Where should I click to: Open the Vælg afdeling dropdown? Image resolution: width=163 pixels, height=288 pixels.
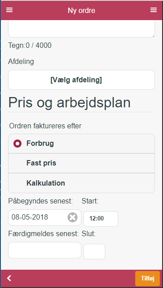pyautogui.click(x=81, y=80)
